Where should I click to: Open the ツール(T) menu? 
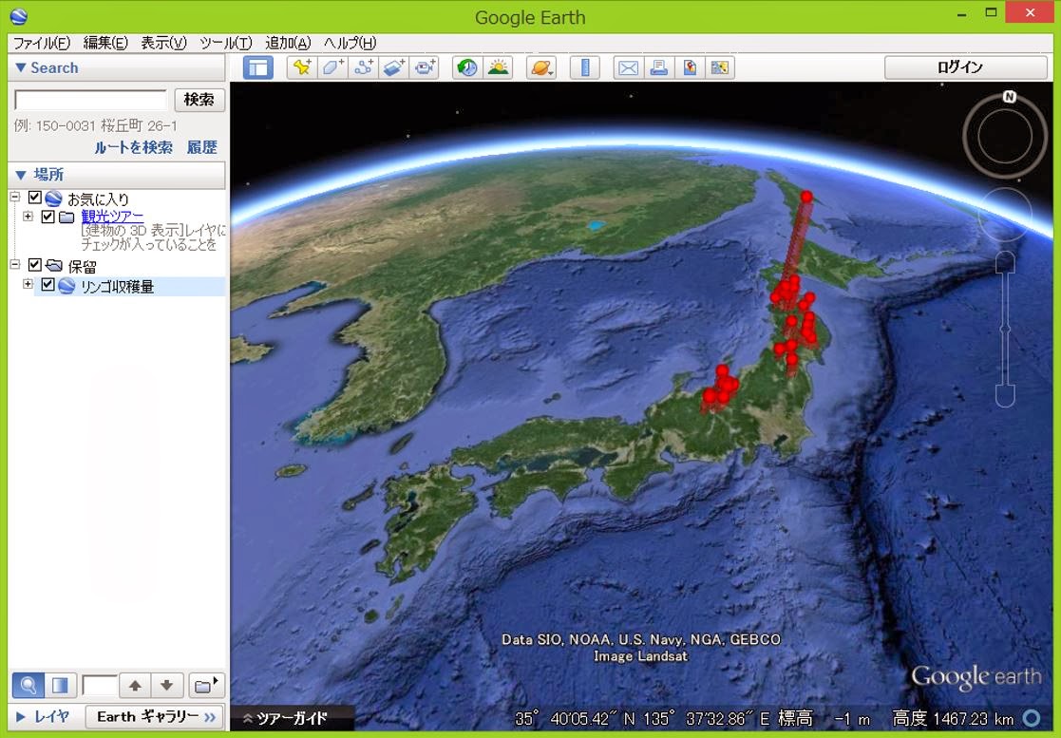225,44
